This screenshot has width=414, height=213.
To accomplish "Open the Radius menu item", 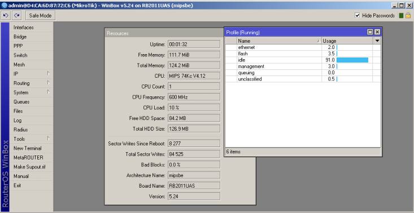I will [31, 130].
